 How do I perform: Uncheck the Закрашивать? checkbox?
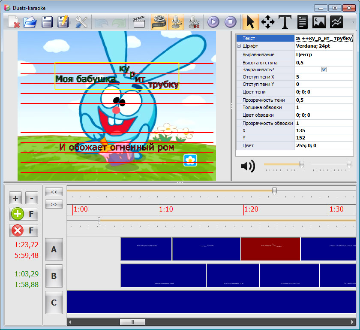[x=324, y=70]
